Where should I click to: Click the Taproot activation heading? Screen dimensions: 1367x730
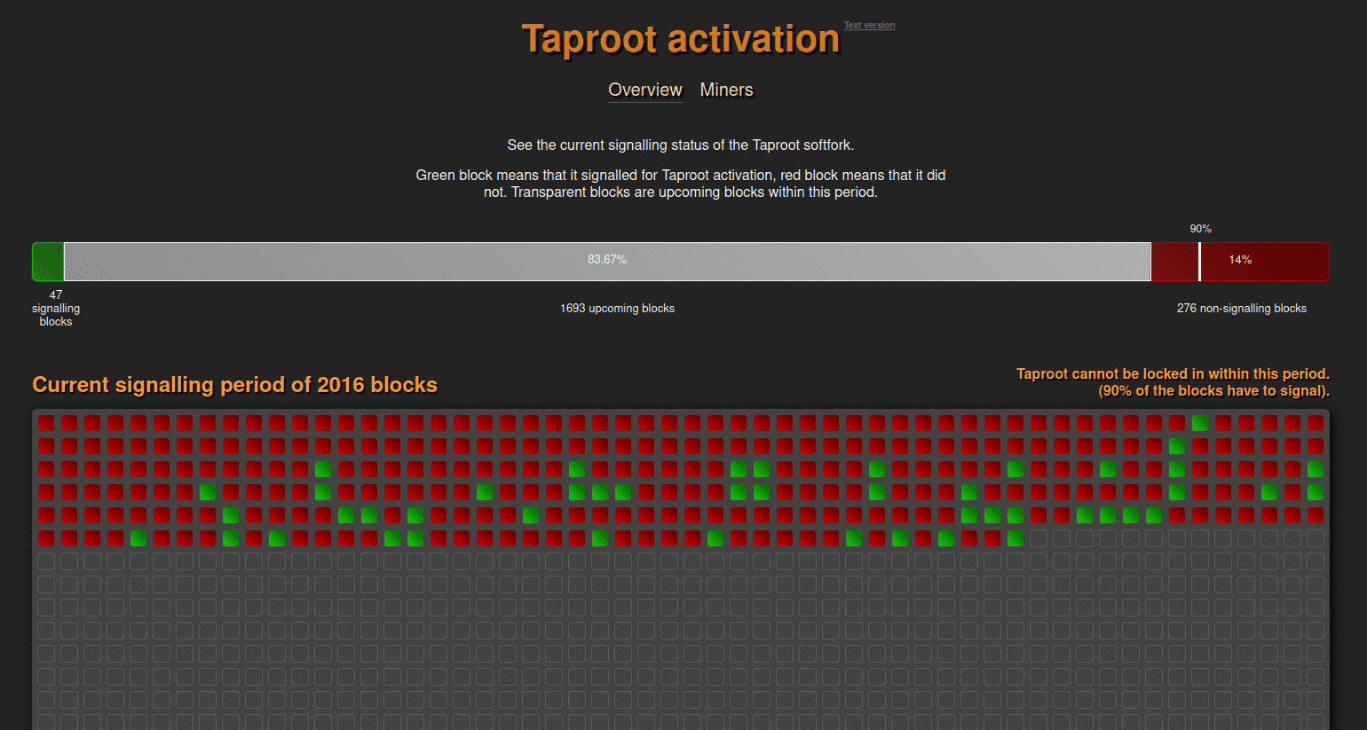tap(680, 38)
